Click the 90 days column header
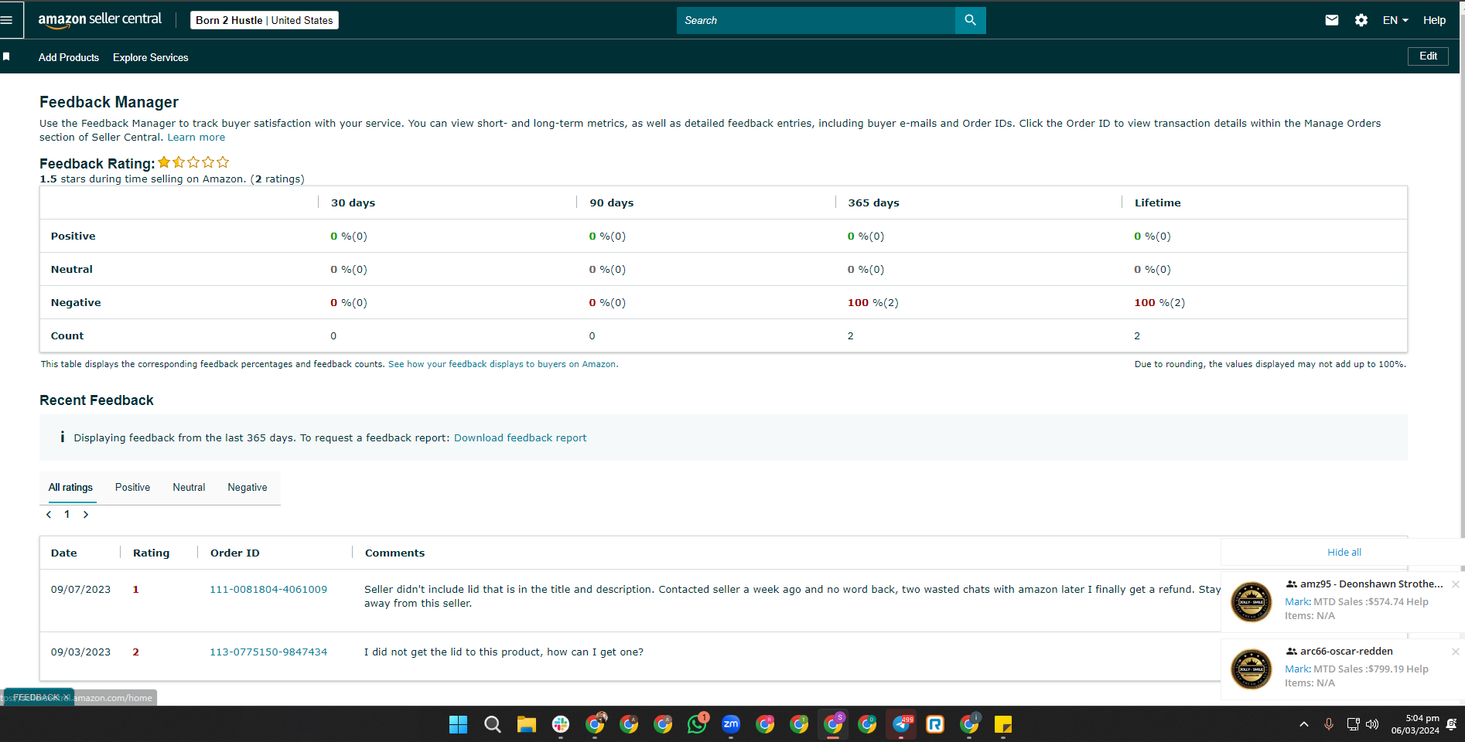 tap(611, 203)
